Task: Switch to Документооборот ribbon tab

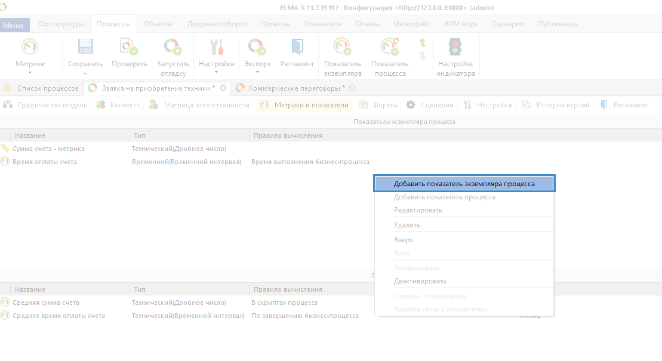Action: coord(216,24)
